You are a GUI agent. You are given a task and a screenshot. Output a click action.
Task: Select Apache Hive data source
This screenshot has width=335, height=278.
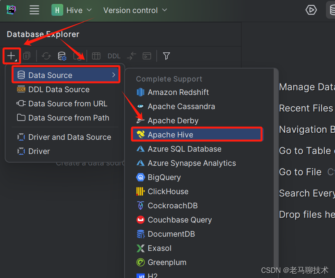(197, 135)
